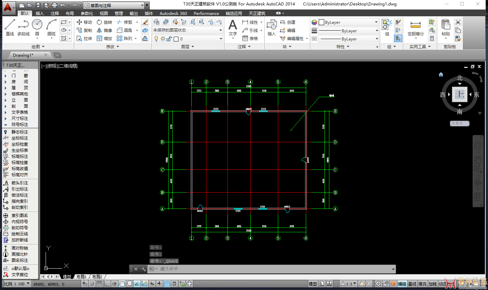Toggle the 编组 status bar button

pyautogui.click(x=402, y=284)
